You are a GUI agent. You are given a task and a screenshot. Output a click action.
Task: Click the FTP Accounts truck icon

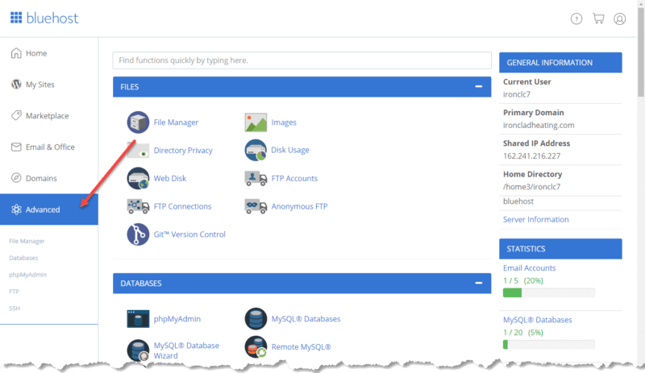pos(256,178)
